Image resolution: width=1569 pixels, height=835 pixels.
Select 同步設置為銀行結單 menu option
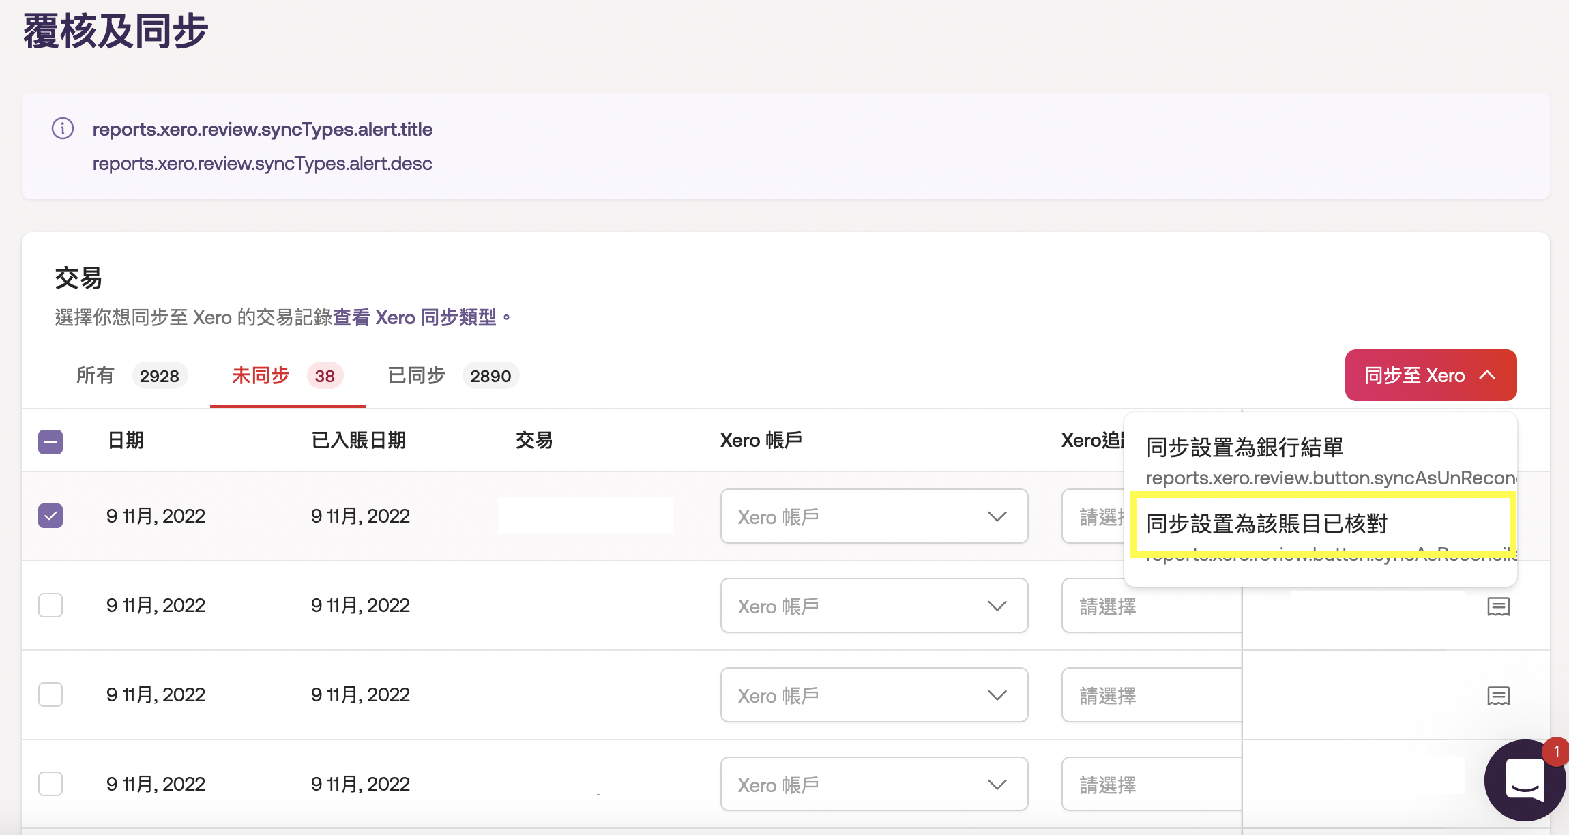tap(1244, 448)
